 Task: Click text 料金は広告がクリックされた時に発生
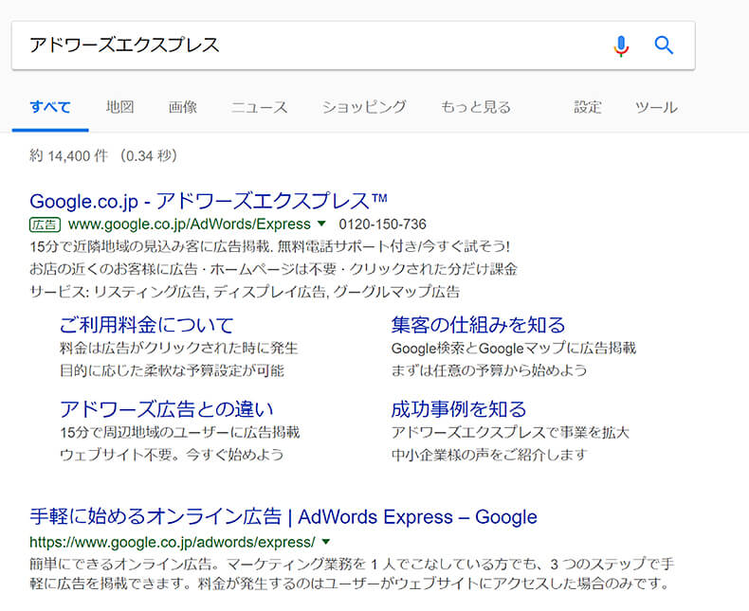(178, 348)
